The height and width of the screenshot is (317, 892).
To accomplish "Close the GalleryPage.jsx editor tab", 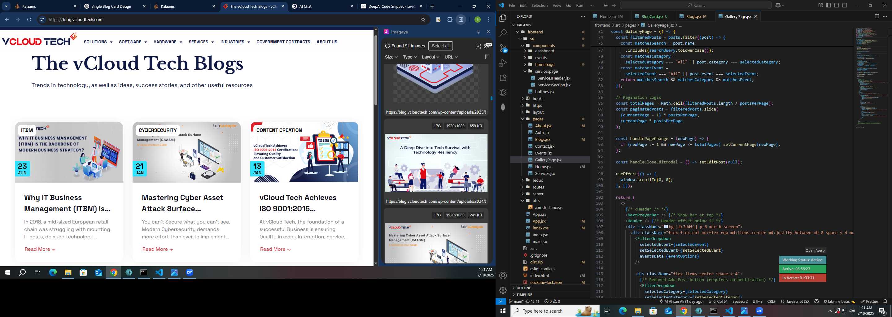I will [x=756, y=16].
